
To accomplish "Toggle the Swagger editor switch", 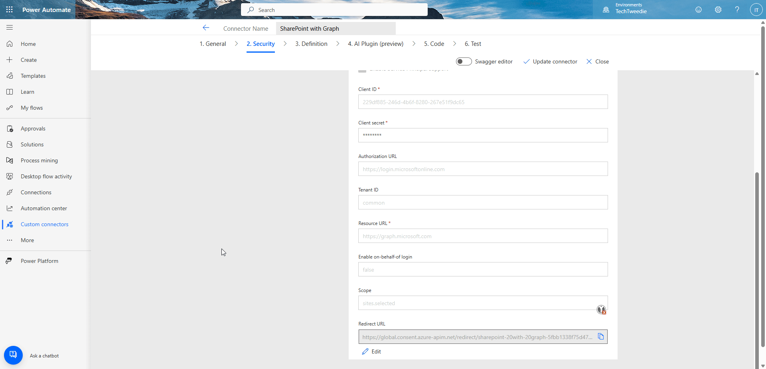I will tap(464, 61).
